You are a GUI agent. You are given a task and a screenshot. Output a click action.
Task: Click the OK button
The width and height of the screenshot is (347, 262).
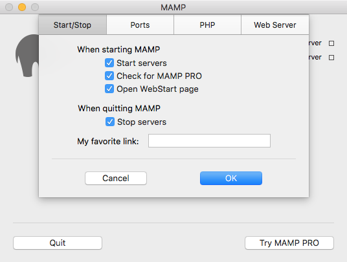click(231, 178)
